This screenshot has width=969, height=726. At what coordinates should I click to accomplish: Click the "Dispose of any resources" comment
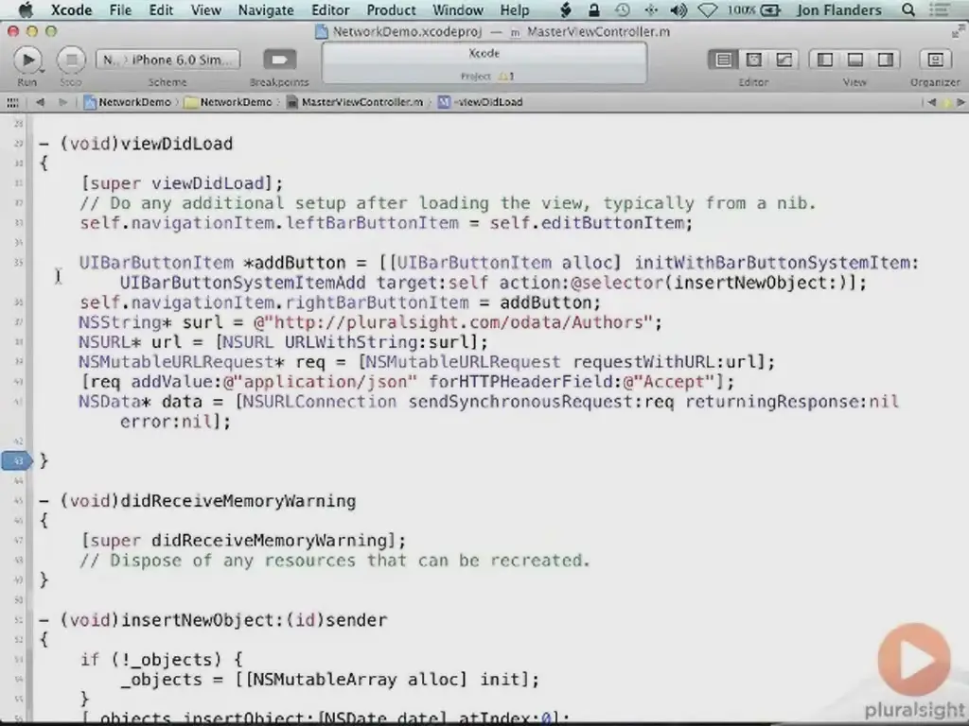pos(335,561)
